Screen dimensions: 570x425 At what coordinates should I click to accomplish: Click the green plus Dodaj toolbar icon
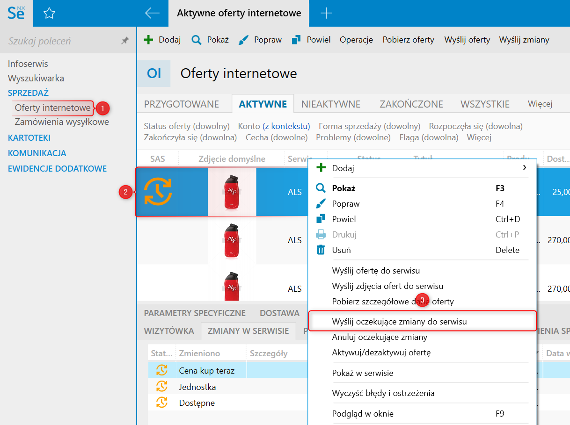tap(148, 40)
